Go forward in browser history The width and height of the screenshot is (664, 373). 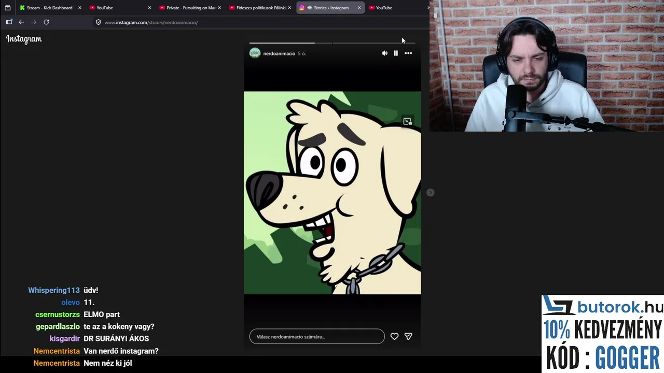tap(34, 22)
